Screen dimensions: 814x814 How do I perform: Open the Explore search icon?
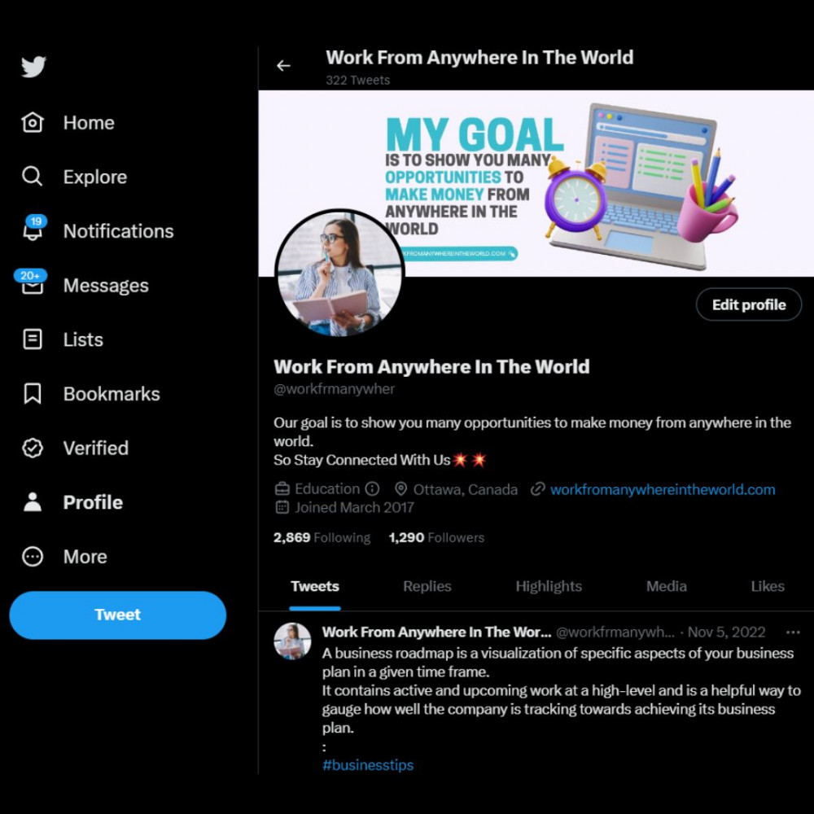coord(33,177)
